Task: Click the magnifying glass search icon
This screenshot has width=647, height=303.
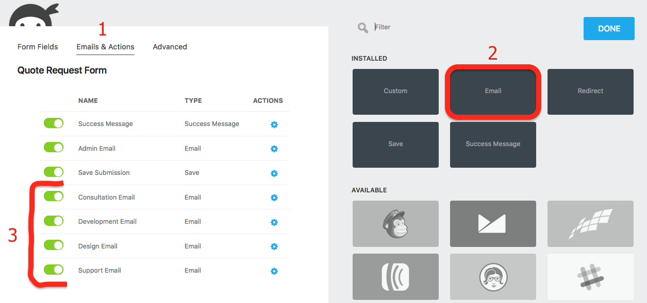Action: click(363, 27)
